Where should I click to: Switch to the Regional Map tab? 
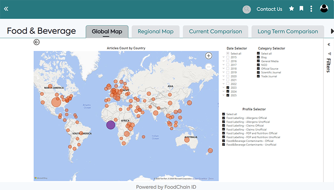(155, 32)
